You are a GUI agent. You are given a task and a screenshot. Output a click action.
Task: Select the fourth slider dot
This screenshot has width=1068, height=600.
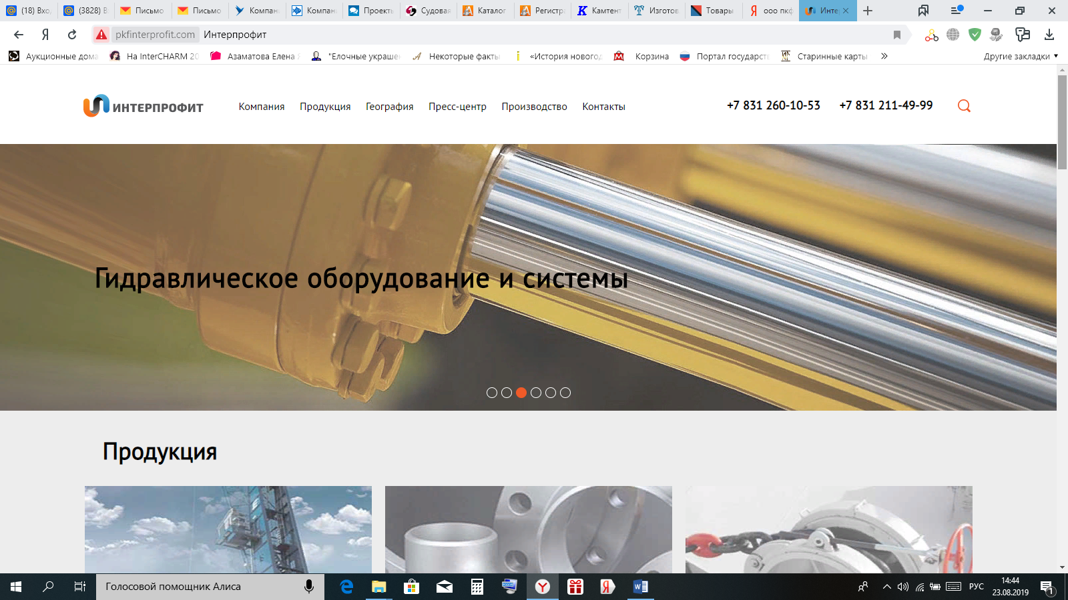536,393
